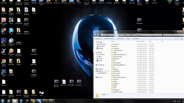Viewport: 184px width, 103px height.
Task: Select the Trio Forge folder on desktop
Action: [34, 93]
